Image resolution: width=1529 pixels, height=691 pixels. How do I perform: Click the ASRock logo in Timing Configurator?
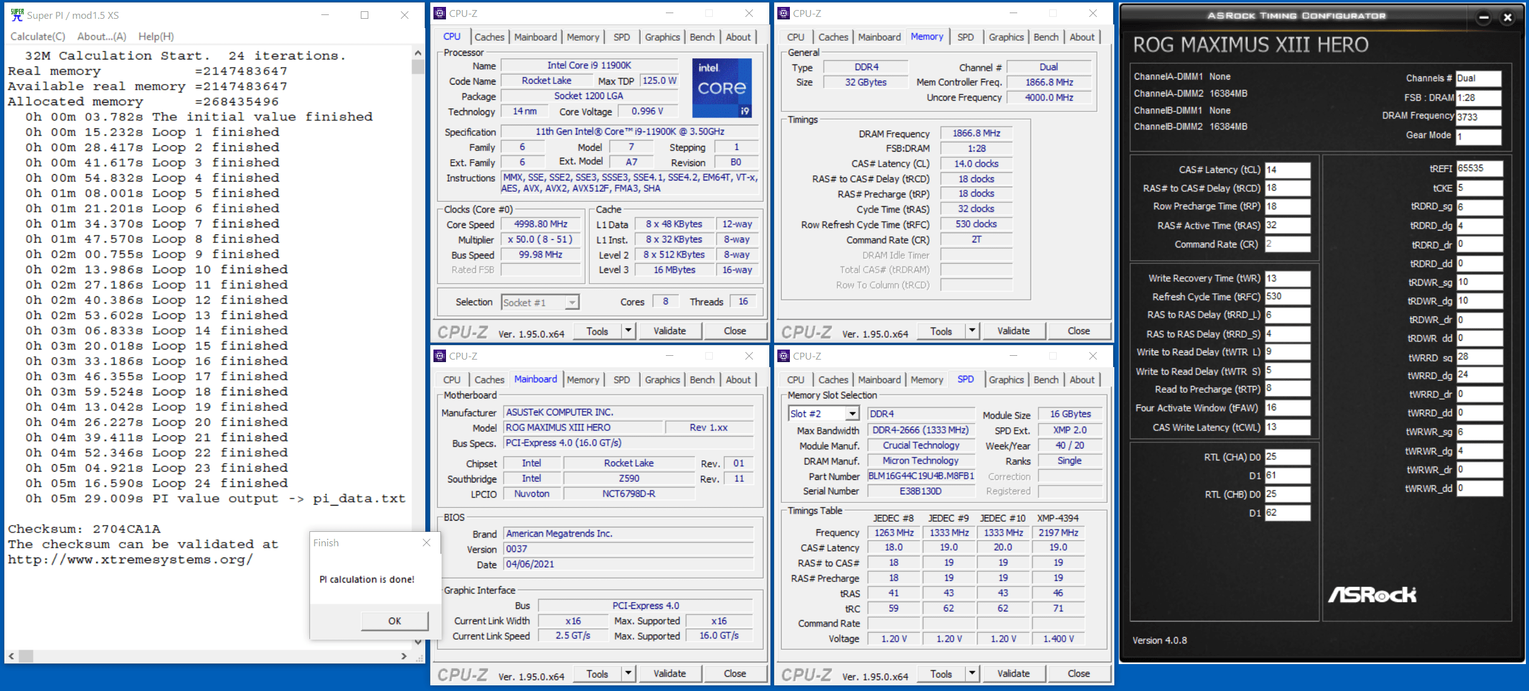coord(1372,595)
